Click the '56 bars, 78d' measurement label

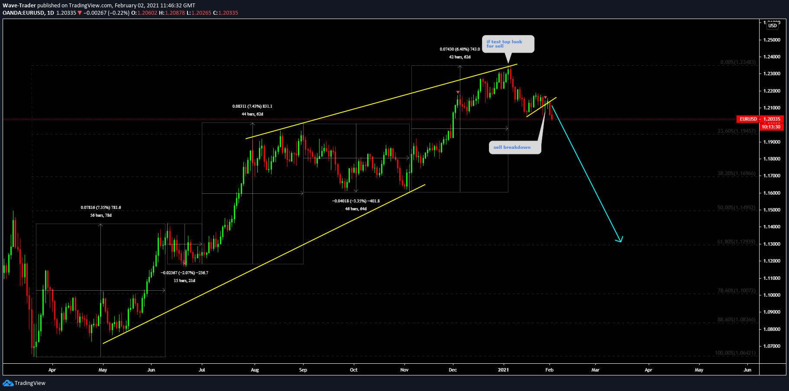coord(101,215)
